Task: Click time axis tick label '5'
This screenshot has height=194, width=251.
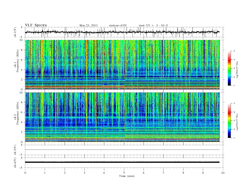Action: (124, 173)
